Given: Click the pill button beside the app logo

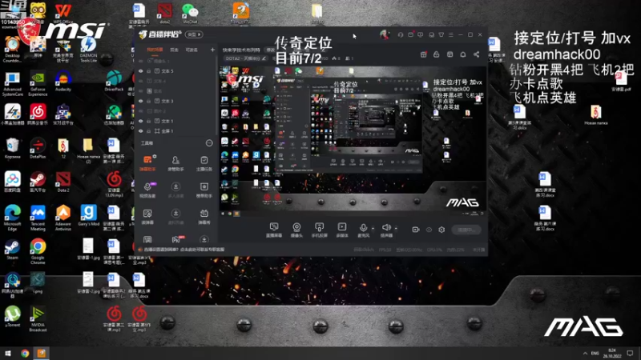Looking at the screenshot, I should (x=194, y=34).
